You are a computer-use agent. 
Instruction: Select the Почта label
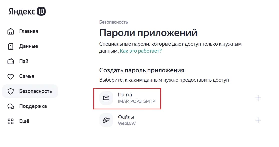[125, 95]
